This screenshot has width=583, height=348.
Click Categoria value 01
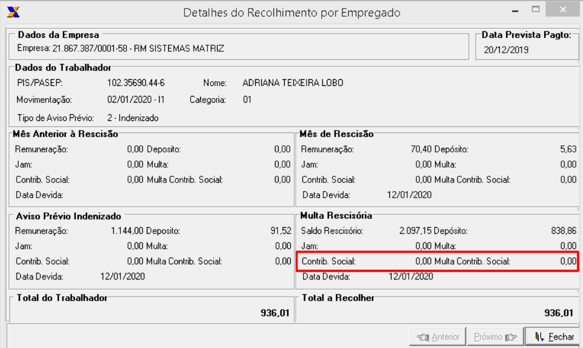[247, 100]
